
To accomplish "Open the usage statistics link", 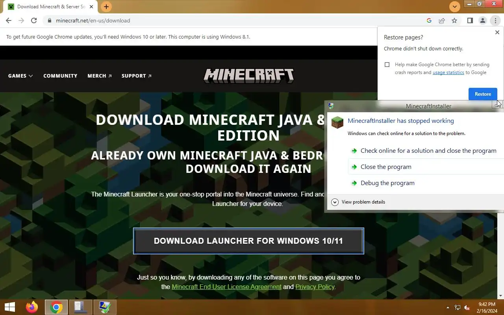I will click(x=448, y=72).
